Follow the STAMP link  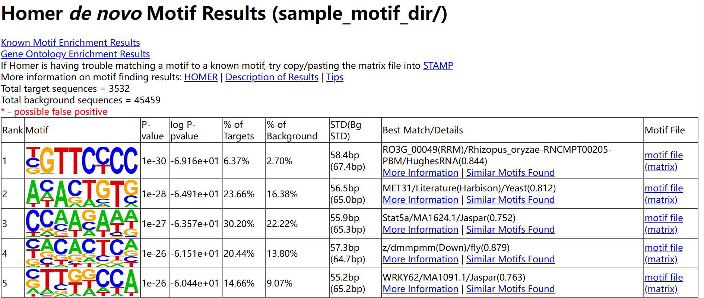click(438, 66)
